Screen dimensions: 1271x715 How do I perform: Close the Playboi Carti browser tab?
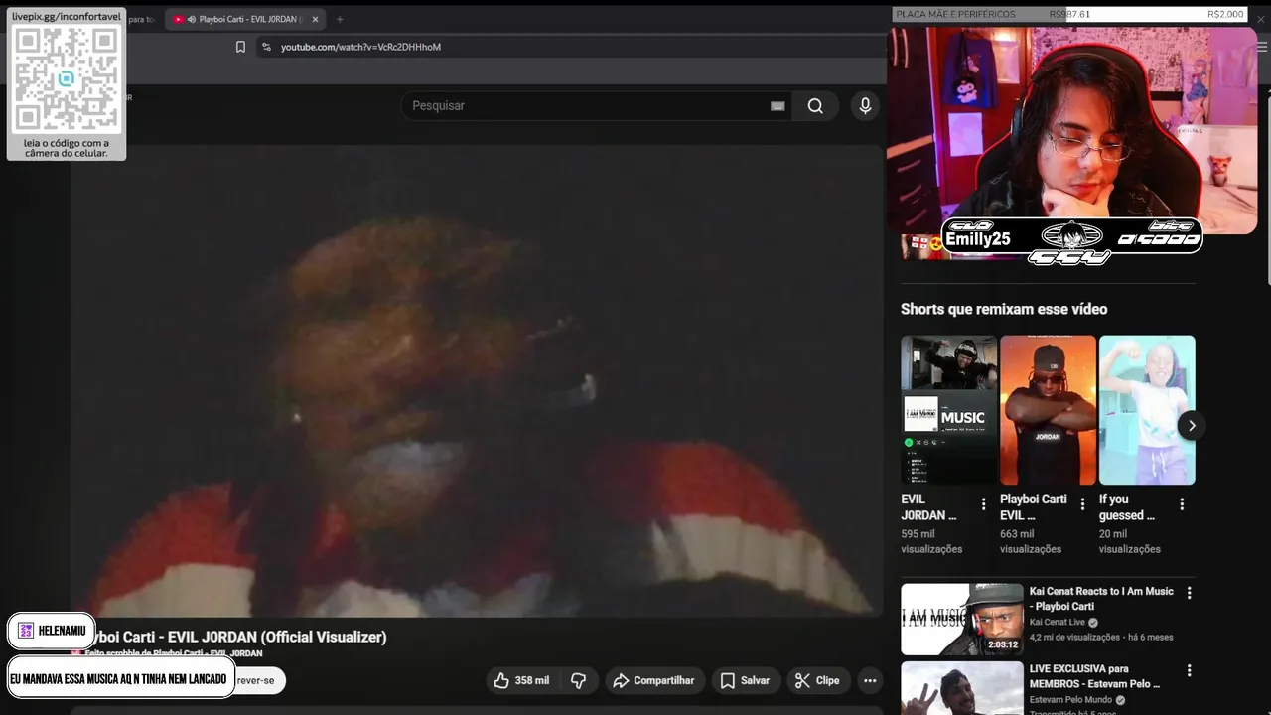tap(315, 19)
